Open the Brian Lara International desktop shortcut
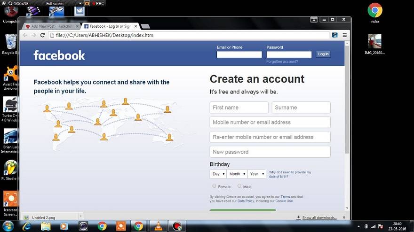This screenshot has width=414, height=232. tap(10, 140)
